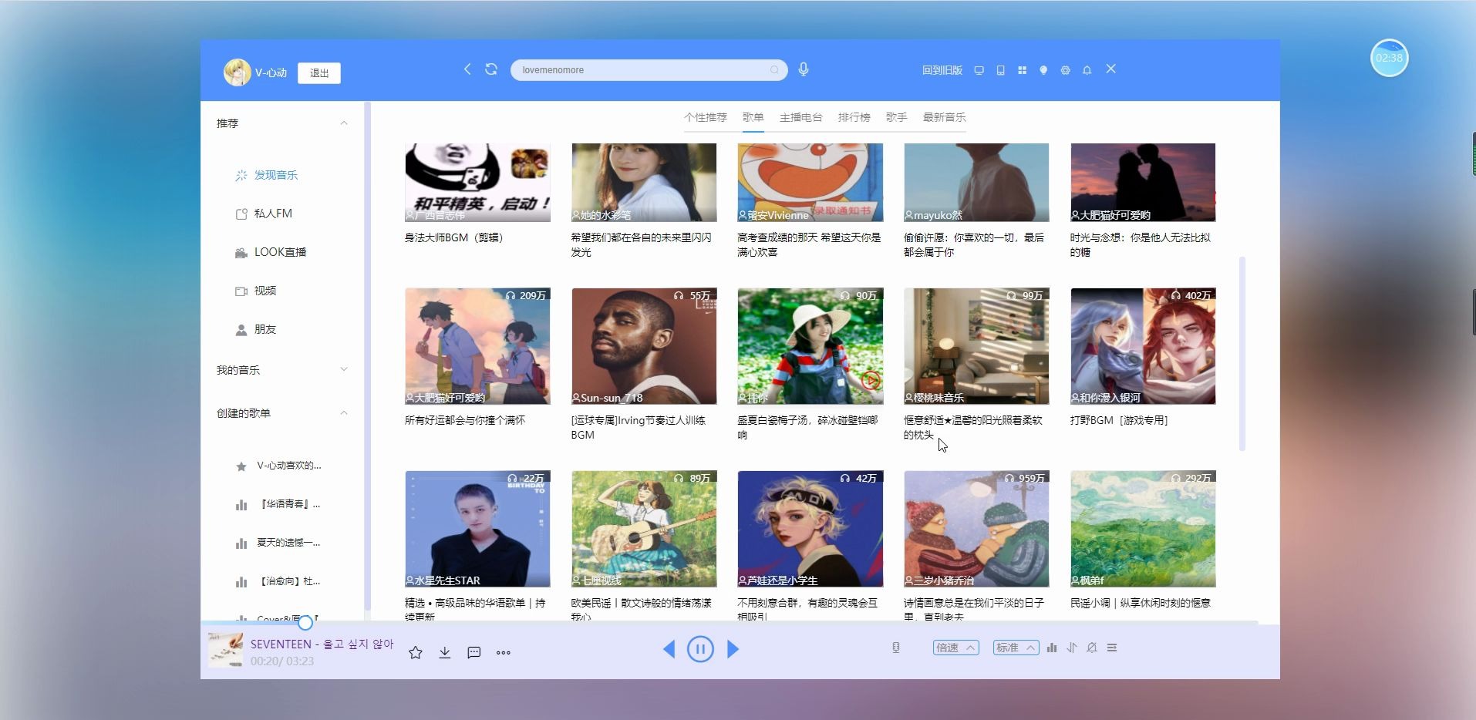Skip to the next track
This screenshot has height=720, width=1476.
733,649
